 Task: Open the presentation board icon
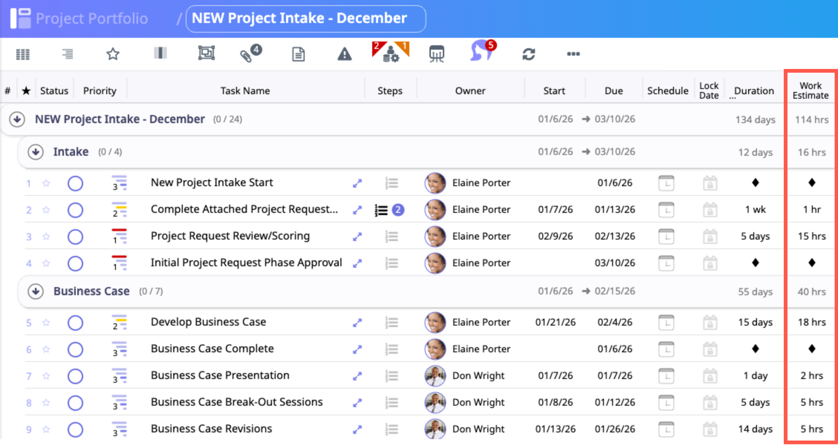click(436, 54)
